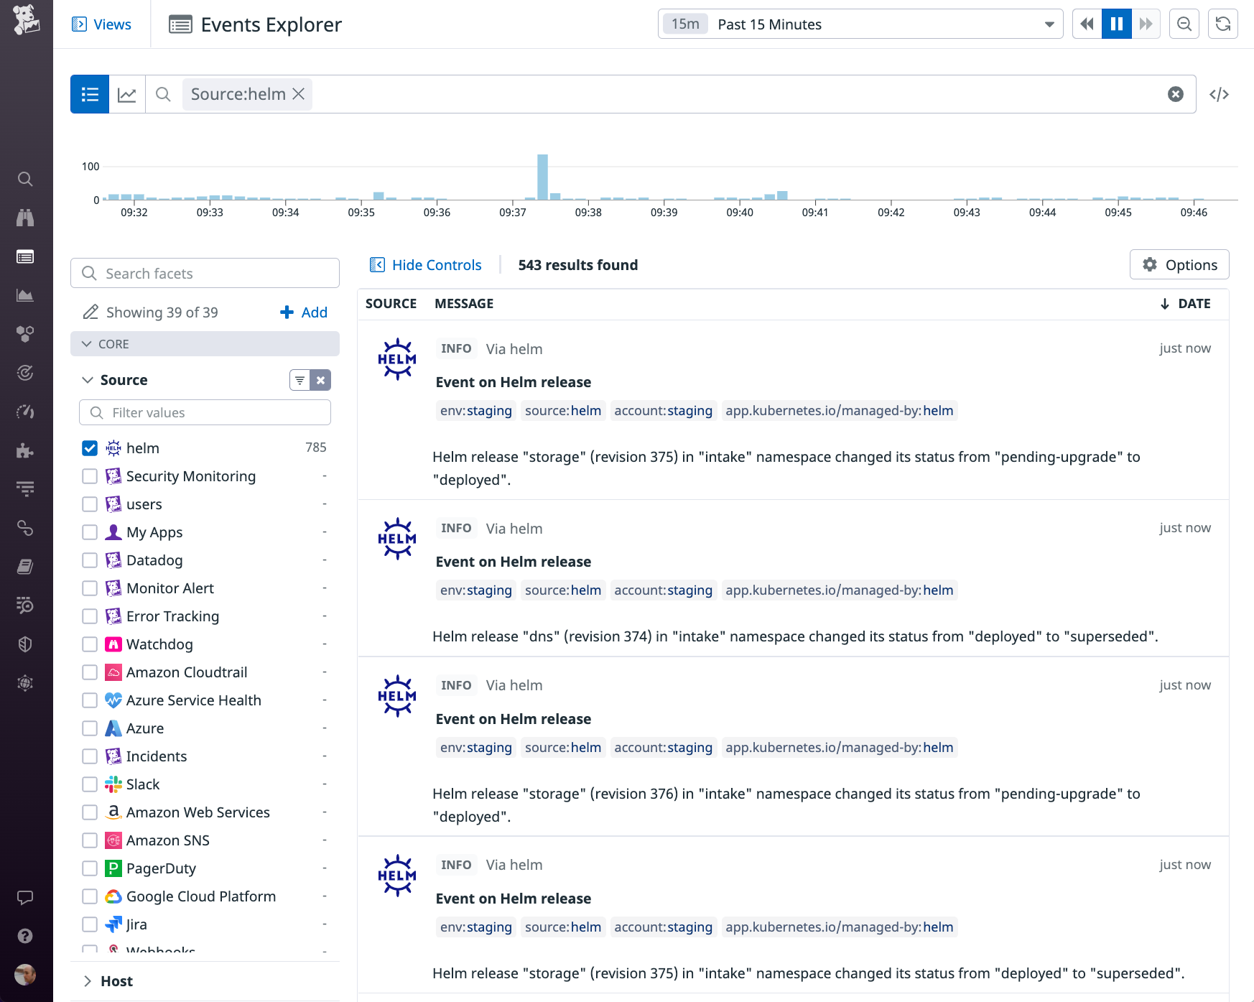Enable the Security Monitoring source filter

89,476
